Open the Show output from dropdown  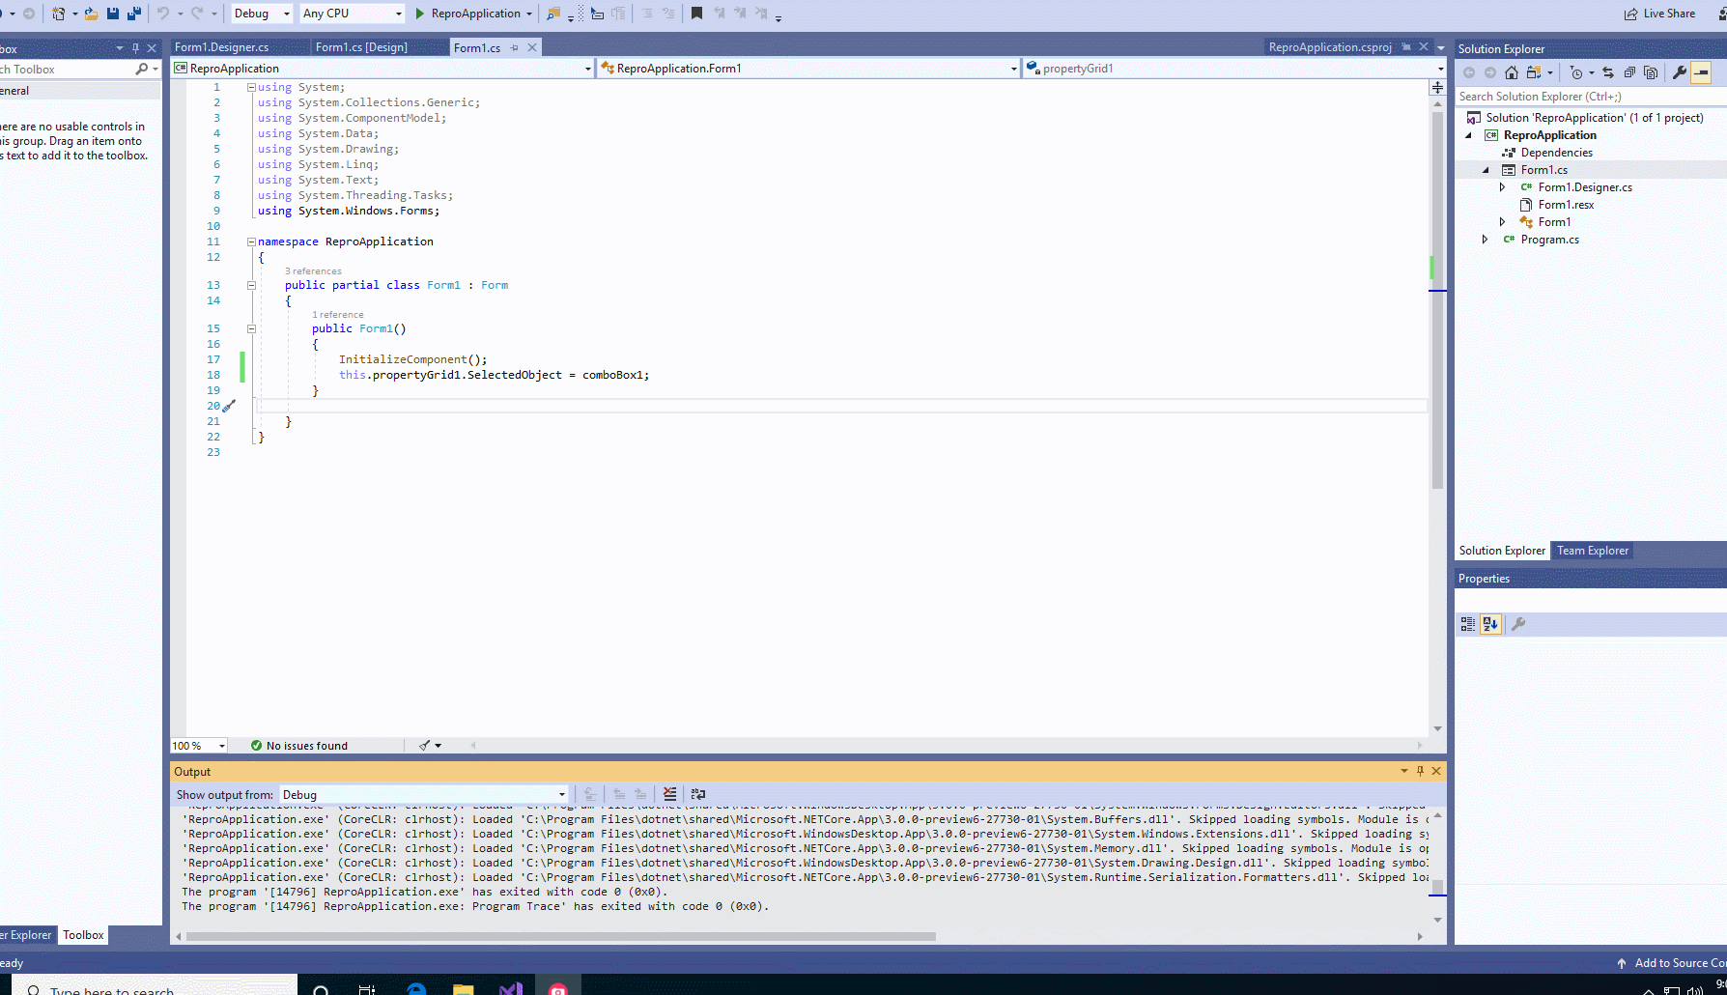pos(424,795)
